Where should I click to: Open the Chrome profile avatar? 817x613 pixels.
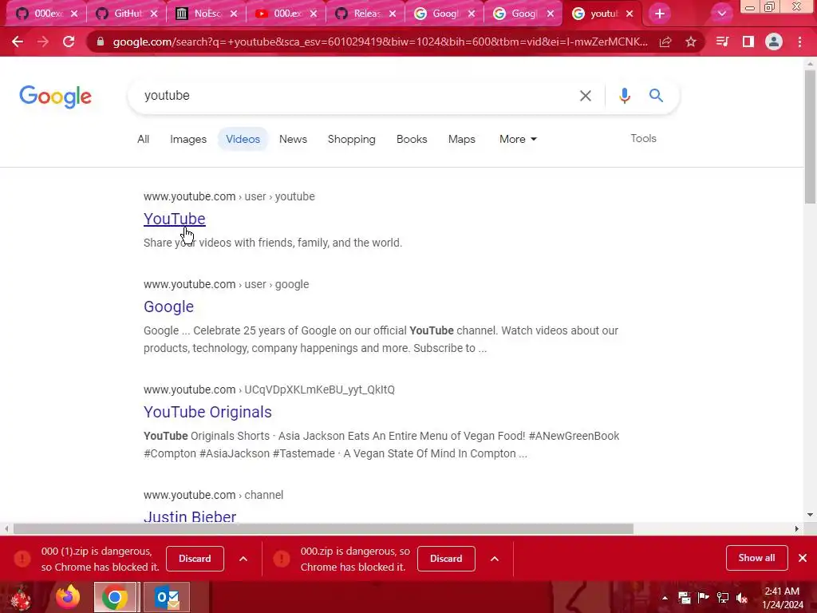tap(774, 42)
